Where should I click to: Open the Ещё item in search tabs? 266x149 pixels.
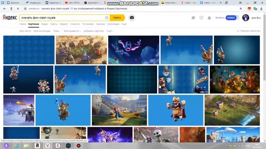[124, 24]
